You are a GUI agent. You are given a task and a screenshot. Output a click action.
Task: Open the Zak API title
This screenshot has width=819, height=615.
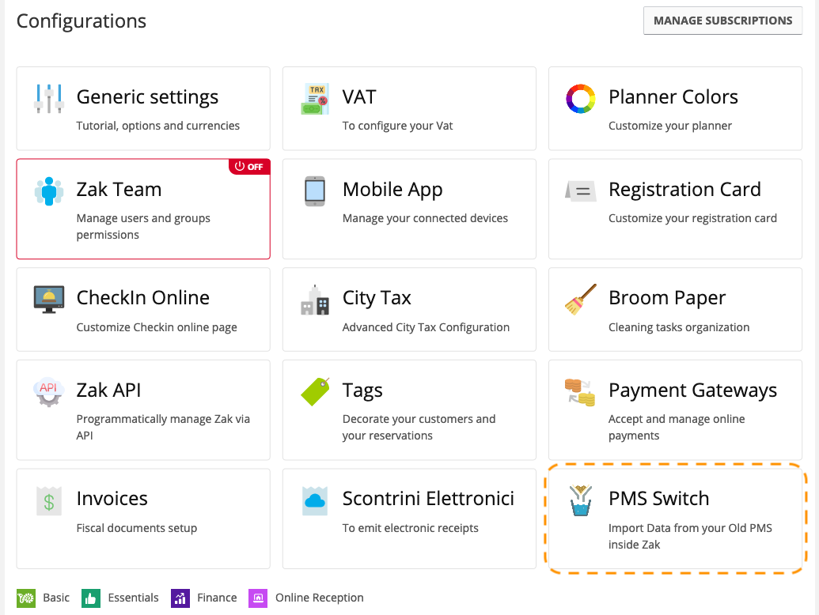tap(108, 391)
